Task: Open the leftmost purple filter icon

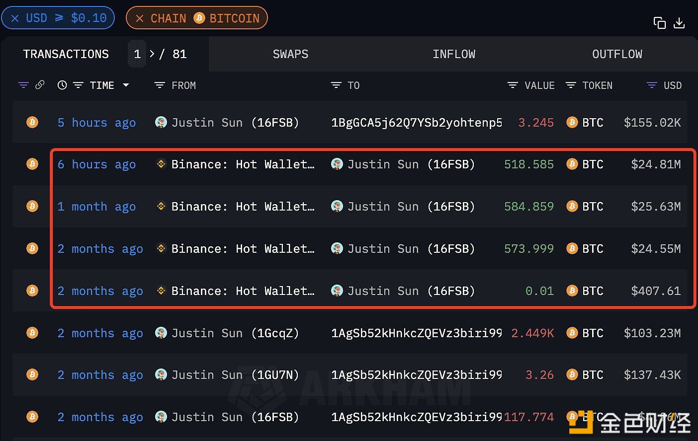Action: pyautogui.click(x=23, y=85)
